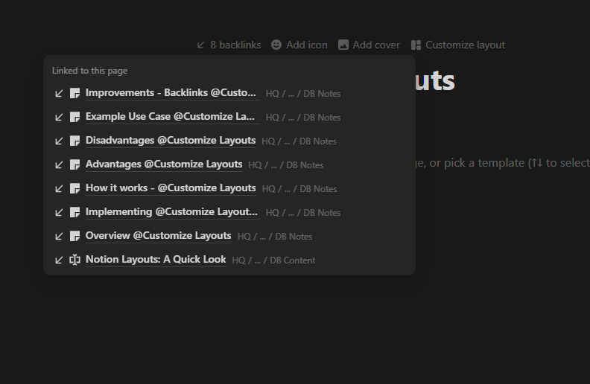The image size is (590, 384).
Task: Click the layout grid icon beside Customize layout
Action: pyautogui.click(x=416, y=45)
